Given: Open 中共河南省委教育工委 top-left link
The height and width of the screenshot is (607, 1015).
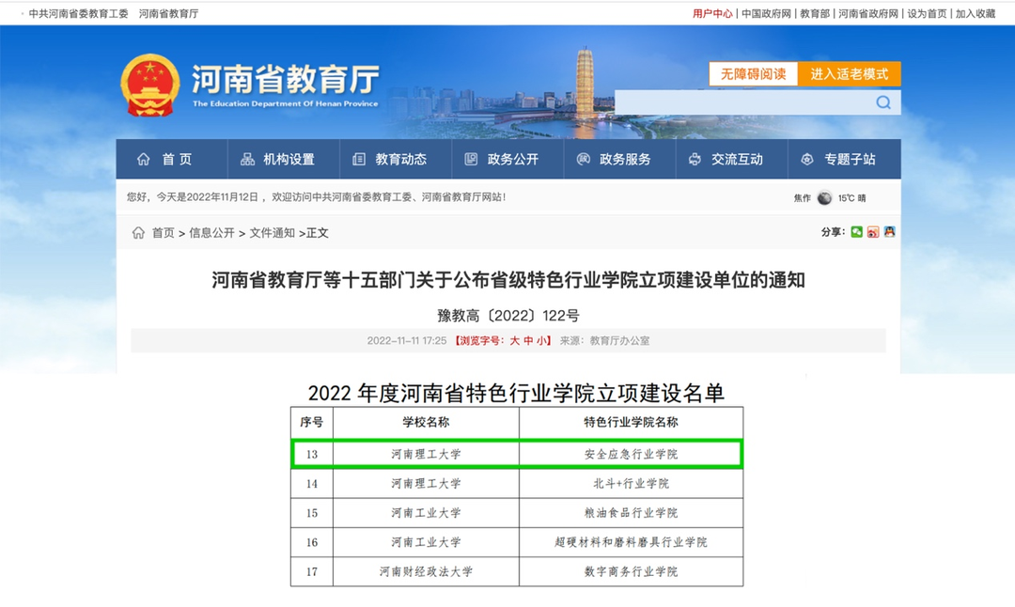Looking at the screenshot, I should 78,13.
